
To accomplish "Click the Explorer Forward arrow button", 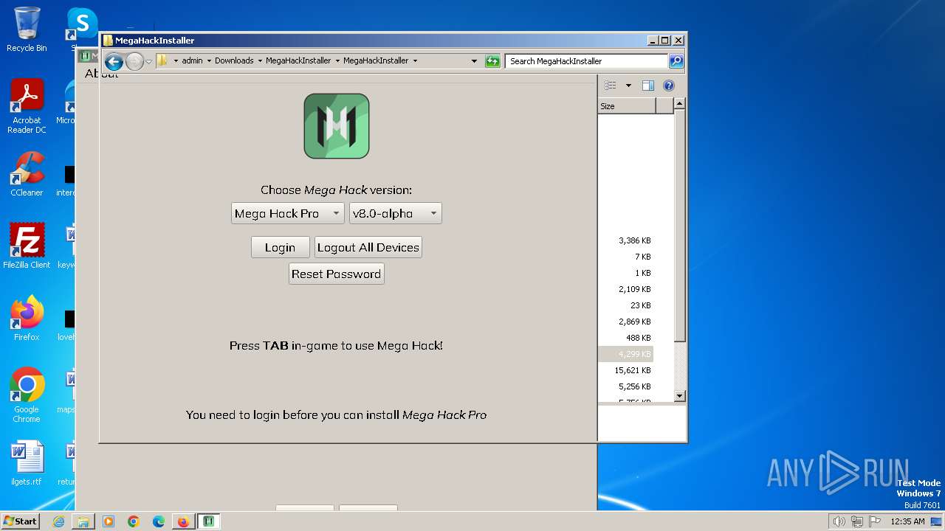I will coord(134,61).
